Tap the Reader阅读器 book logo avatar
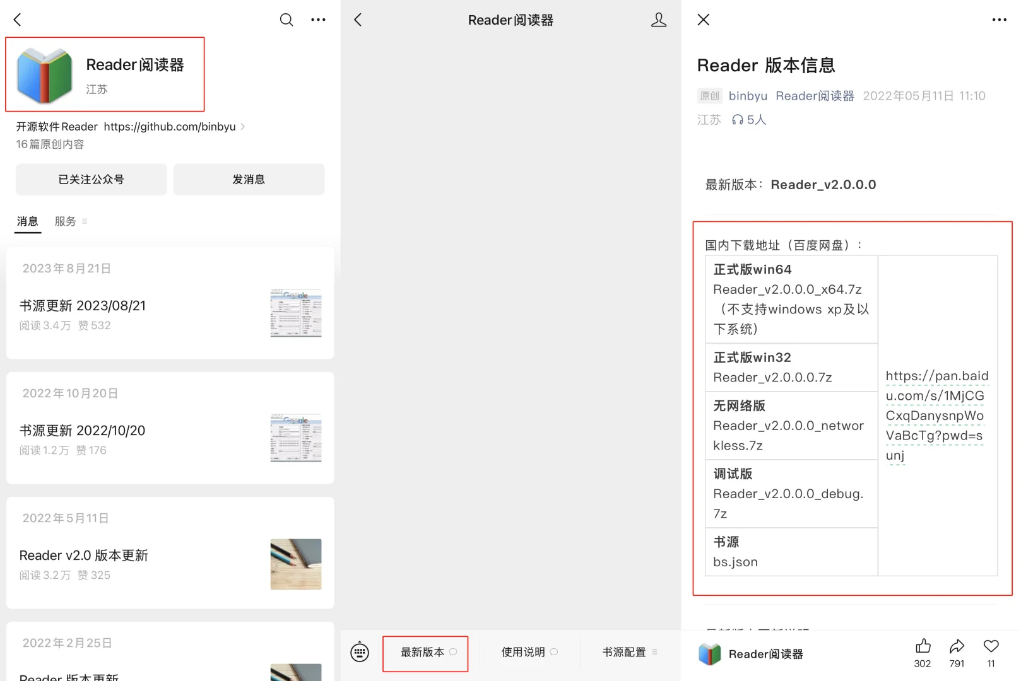This screenshot has width=1021, height=681. point(44,75)
